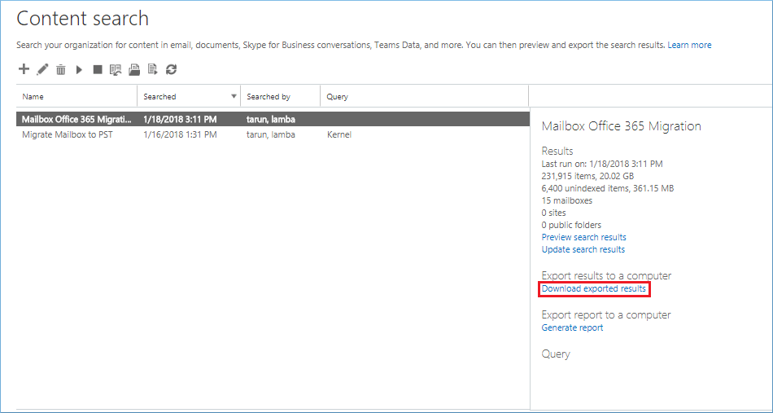Click Preview search results link
Viewport: 773px width, 413px height.
pos(583,237)
